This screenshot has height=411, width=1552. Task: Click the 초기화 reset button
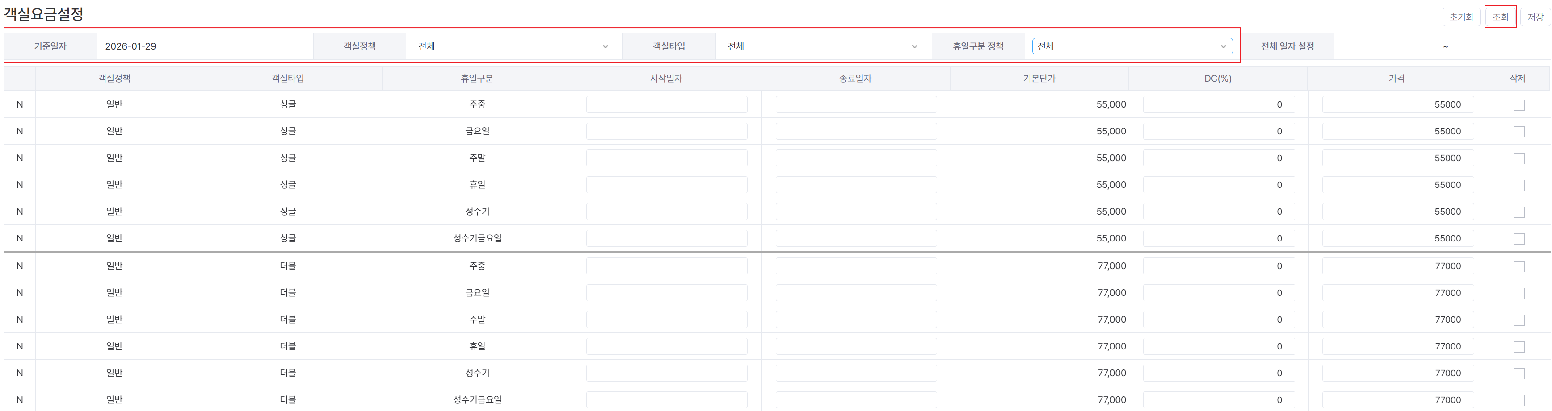click(x=1461, y=17)
